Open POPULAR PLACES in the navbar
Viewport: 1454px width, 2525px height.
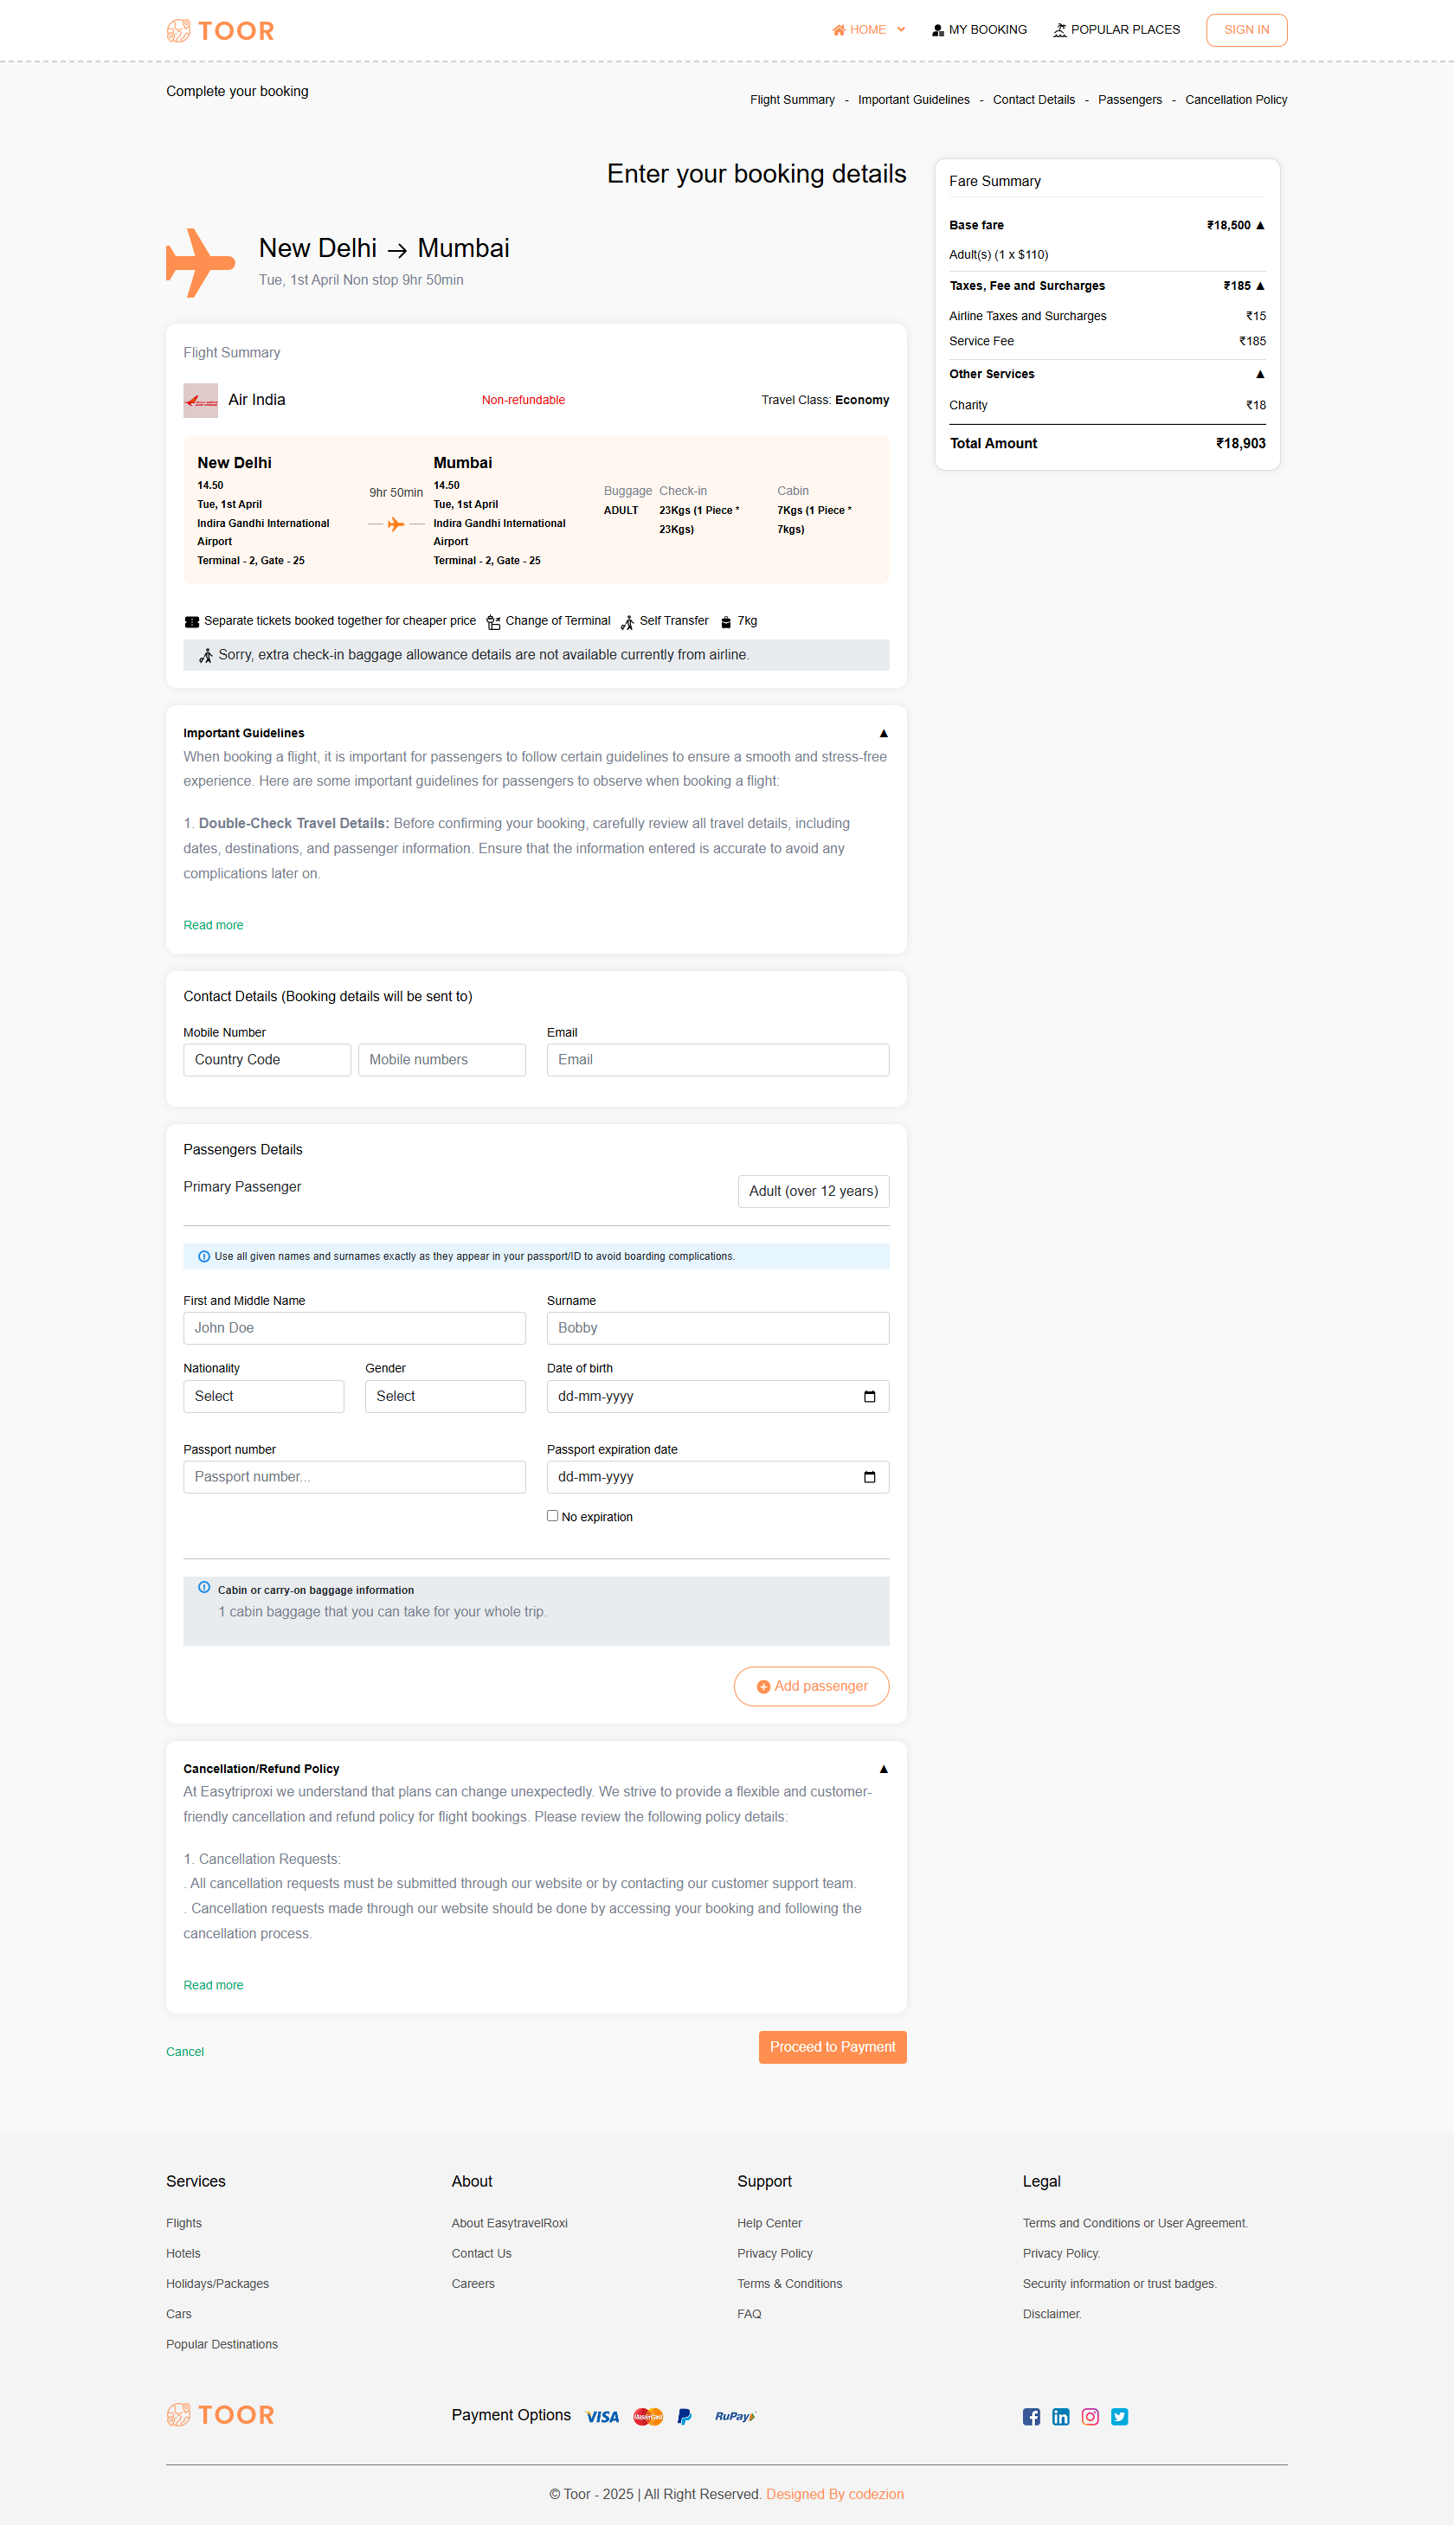tap(1116, 30)
